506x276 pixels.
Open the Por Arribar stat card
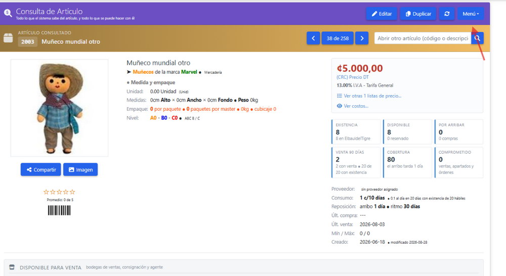[458, 131]
